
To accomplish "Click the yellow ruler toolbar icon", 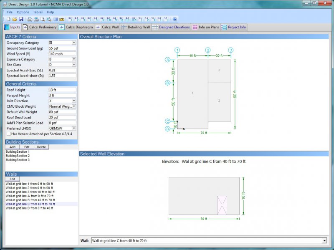I will (x=62, y=19).
